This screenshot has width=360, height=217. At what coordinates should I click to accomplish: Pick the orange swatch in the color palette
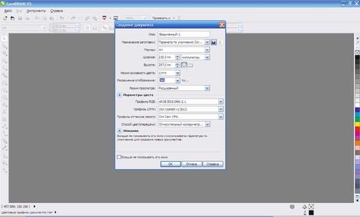click(x=358, y=143)
